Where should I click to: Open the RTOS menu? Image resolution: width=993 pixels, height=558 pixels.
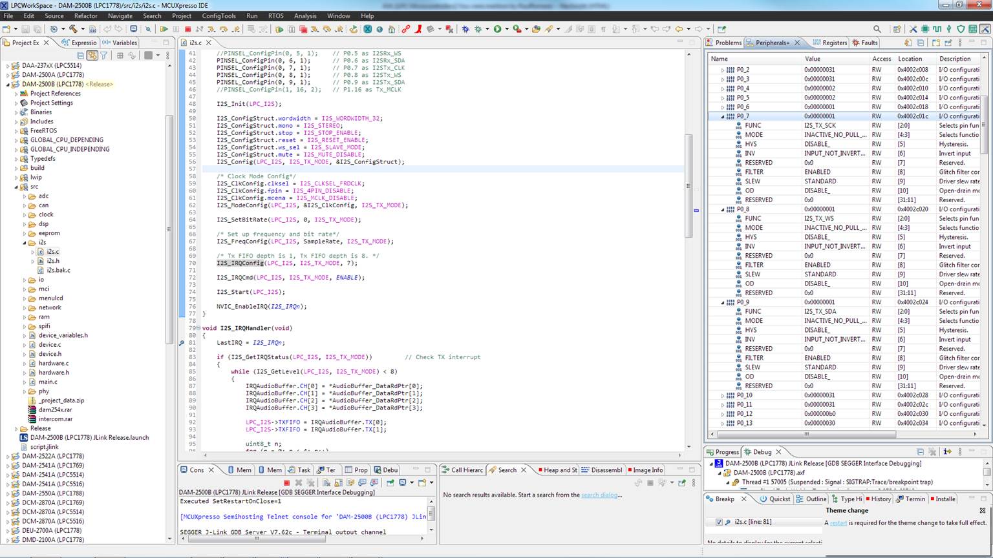(274, 16)
